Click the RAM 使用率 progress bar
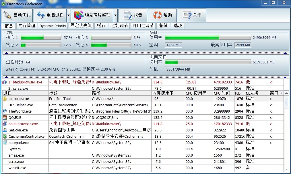 (208, 38)
